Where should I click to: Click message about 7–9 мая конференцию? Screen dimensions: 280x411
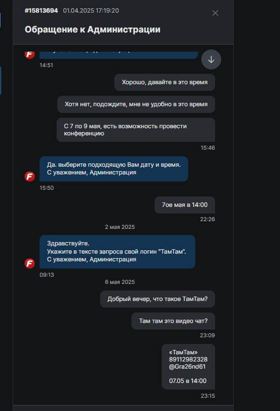(x=136, y=130)
